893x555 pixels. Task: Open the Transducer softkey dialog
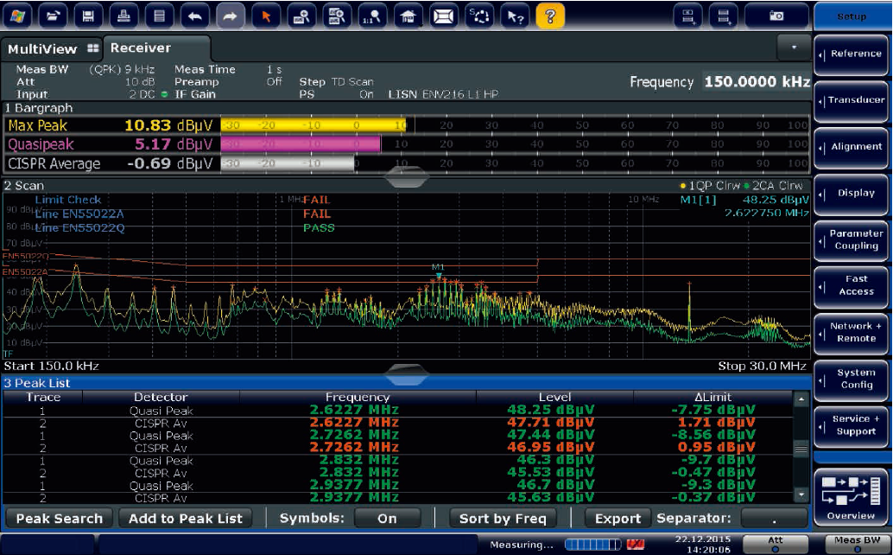[851, 101]
